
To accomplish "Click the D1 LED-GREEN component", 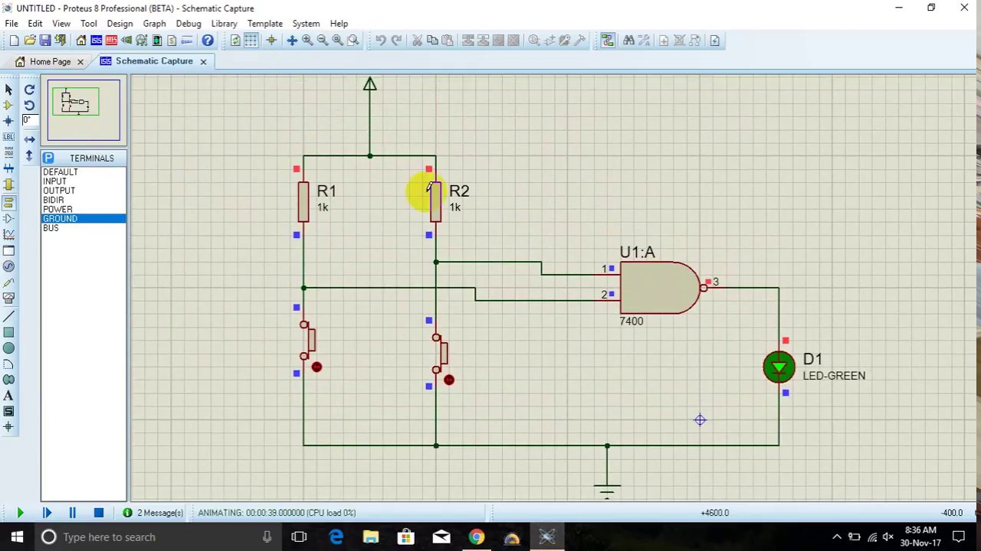I will coord(779,367).
